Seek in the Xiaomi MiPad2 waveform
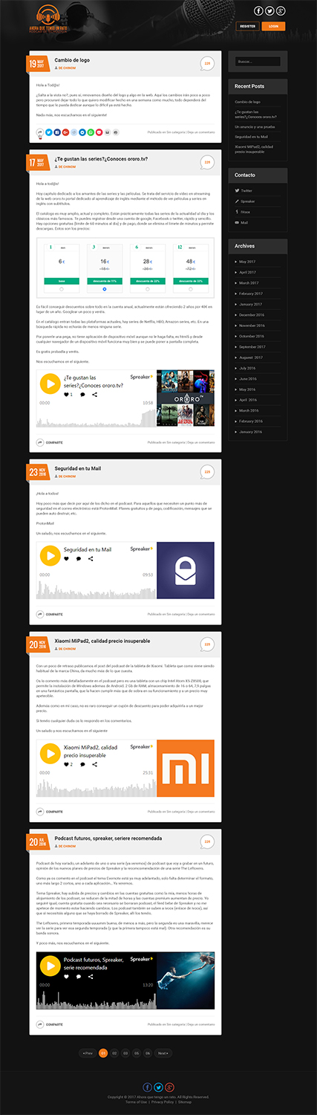 pyautogui.click(x=95, y=788)
